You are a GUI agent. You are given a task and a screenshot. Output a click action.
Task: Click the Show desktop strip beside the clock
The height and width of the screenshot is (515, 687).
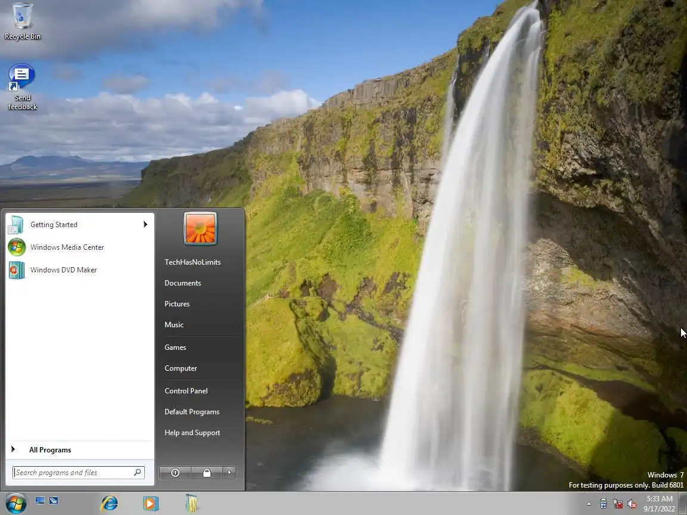tap(683, 503)
